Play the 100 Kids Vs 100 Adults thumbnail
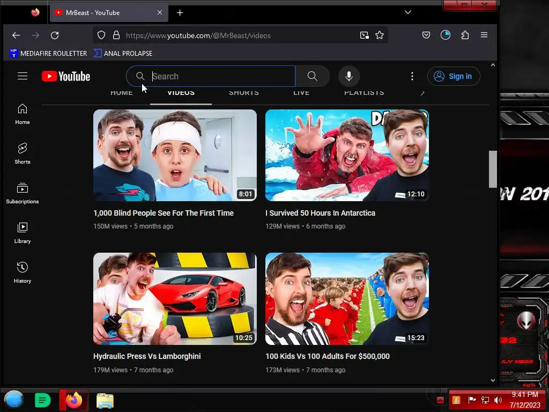Viewport: 549px width, 412px height. (347, 298)
